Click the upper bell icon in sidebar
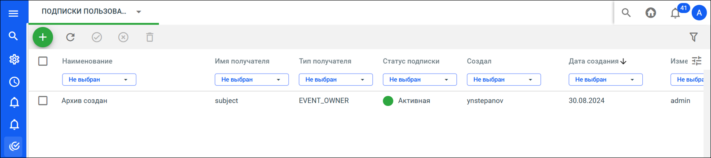Screen dimensions: 711x158 14,103
